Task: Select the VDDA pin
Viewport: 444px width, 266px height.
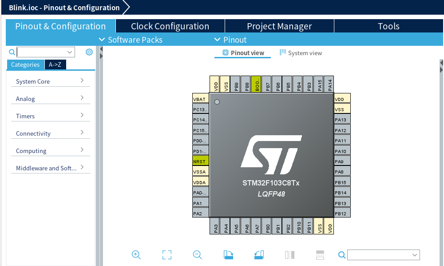Action: click(x=201, y=182)
